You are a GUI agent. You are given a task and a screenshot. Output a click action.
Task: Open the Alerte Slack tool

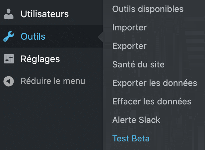point(136,120)
